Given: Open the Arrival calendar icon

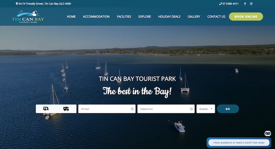Looking at the screenshot, I should (132, 109).
